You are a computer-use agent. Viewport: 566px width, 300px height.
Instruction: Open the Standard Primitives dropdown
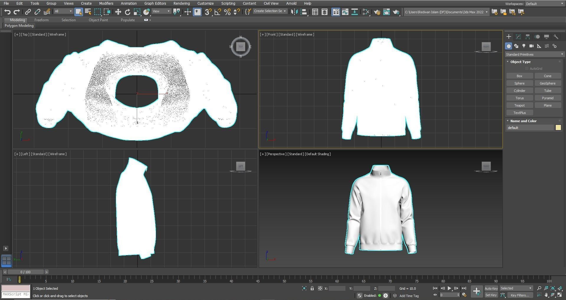534,54
